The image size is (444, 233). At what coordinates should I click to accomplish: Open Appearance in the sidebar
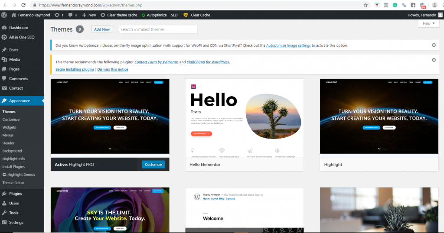pyautogui.click(x=22, y=101)
